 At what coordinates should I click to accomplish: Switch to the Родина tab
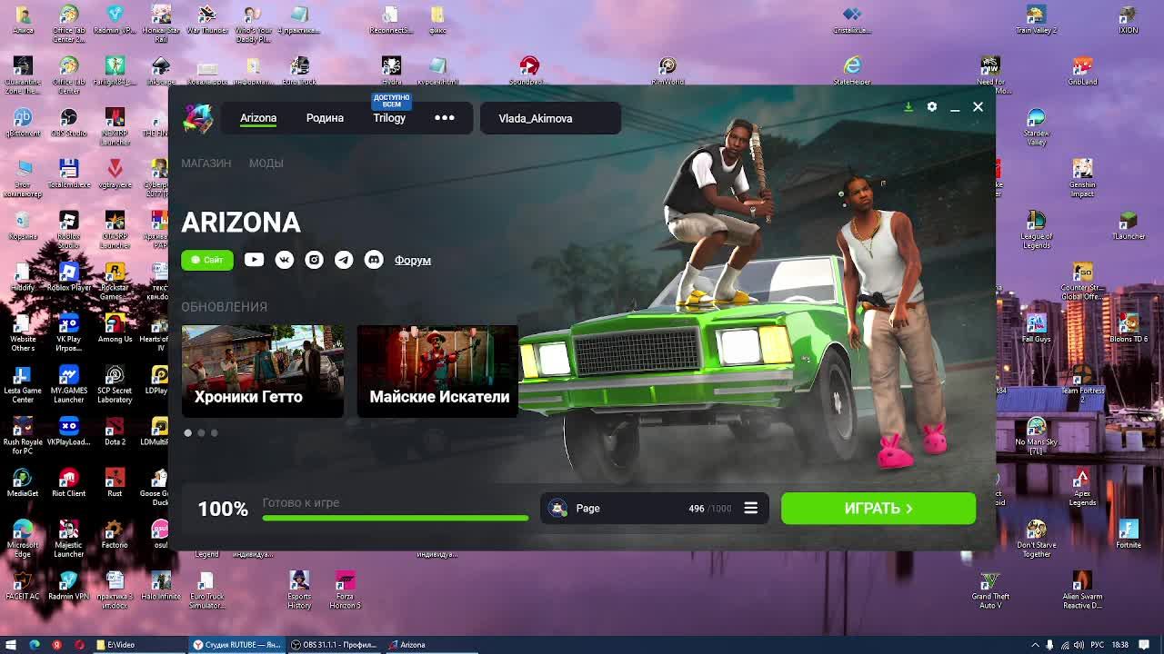coord(325,118)
